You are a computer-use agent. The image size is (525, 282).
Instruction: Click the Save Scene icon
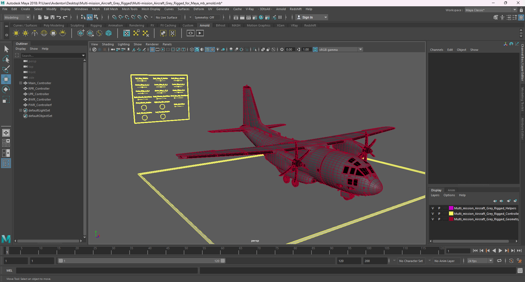coord(52,17)
